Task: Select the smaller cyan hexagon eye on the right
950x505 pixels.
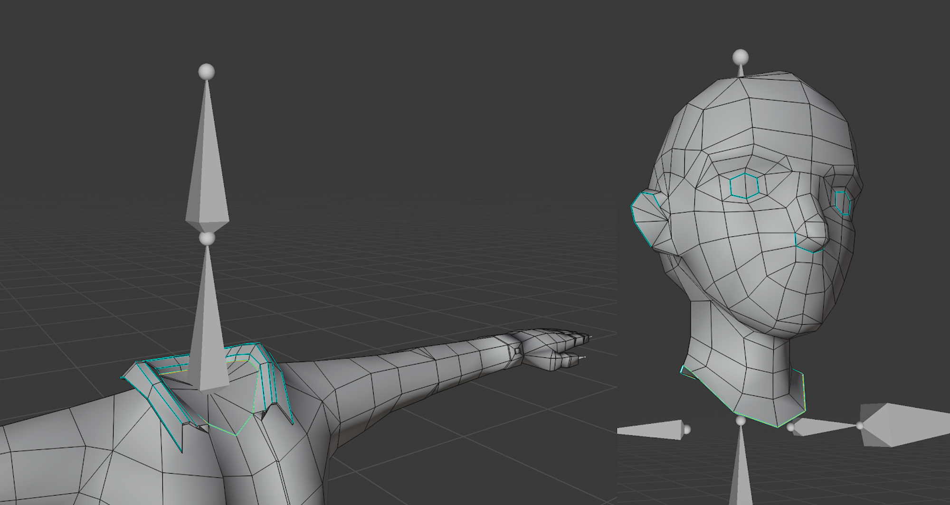Action: (843, 203)
